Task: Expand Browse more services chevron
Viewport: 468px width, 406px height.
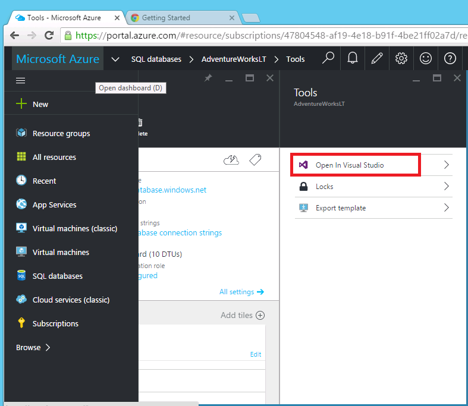Action: coord(48,347)
